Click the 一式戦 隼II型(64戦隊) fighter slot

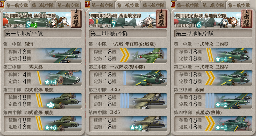pos(128,55)
